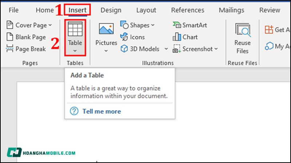291x163 pixels.
Task: Click the Tell me more link
Action: click(101, 111)
